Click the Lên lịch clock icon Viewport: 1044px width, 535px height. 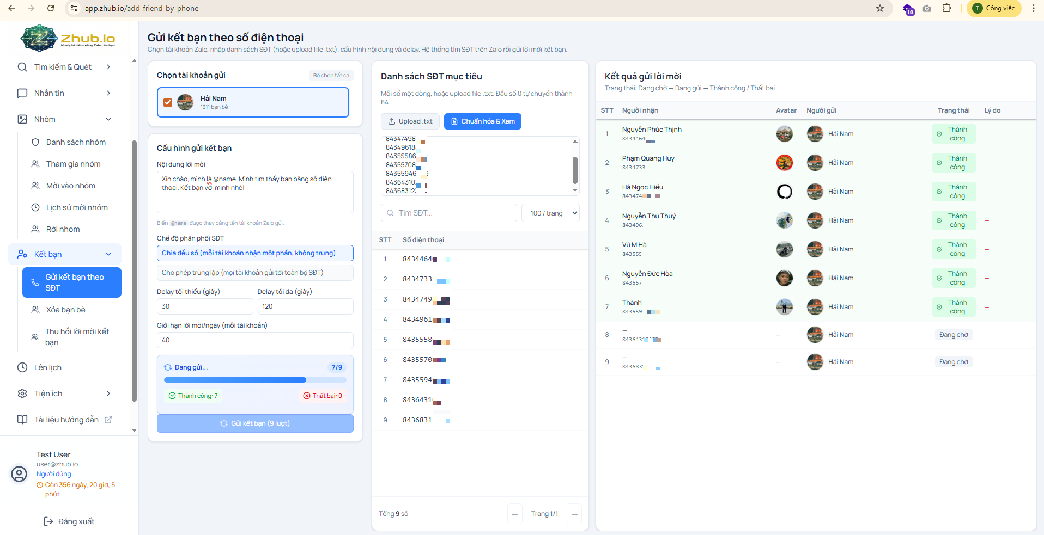pos(22,367)
